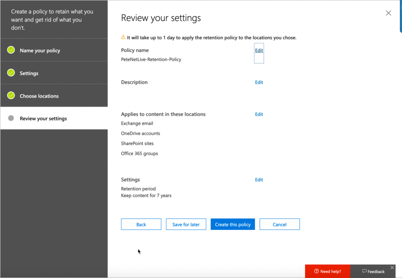The width and height of the screenshot is (402, 278).
Task: Close the Review your settings panel
Action: [388, 13]
